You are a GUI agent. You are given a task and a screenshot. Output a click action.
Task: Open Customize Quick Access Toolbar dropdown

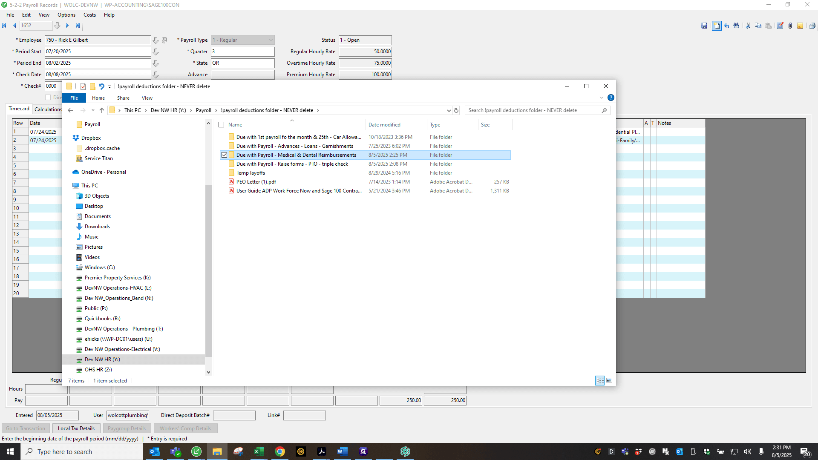point(109,86)
